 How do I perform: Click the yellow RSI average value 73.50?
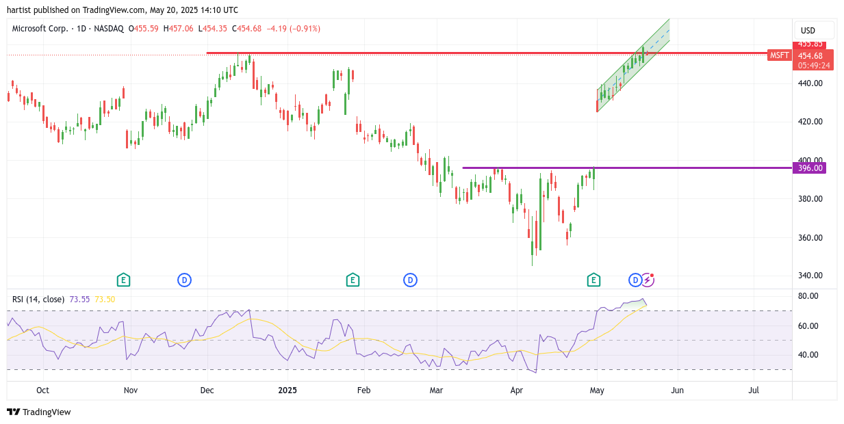click(x=105, y=300)
